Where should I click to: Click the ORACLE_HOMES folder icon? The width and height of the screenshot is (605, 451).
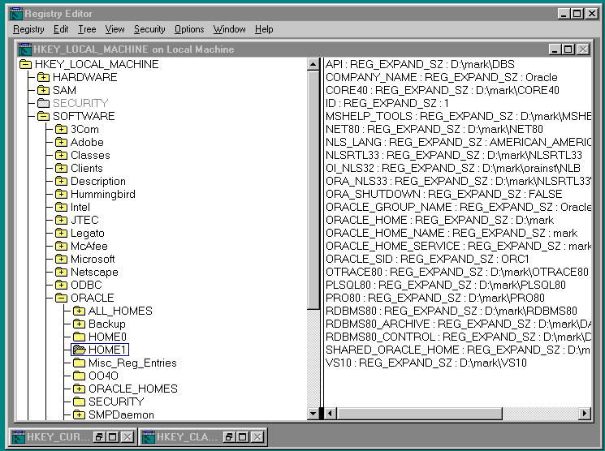coord(79,389)
